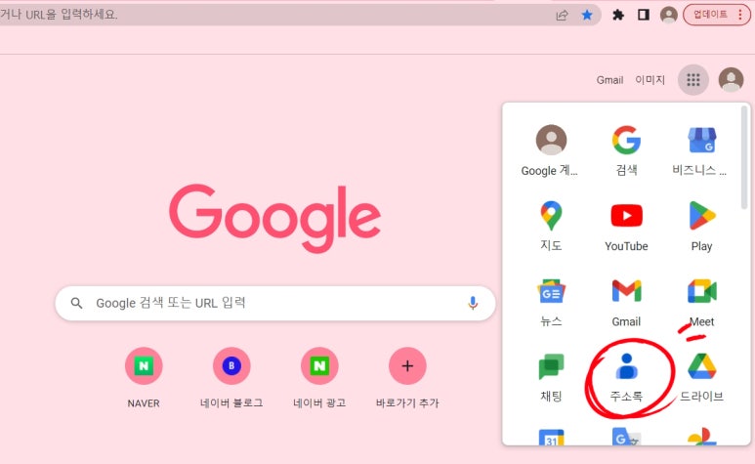This screenshot has height=464, width=755.
Task: Open the NAVER shortcut
Action: [144, 377]
